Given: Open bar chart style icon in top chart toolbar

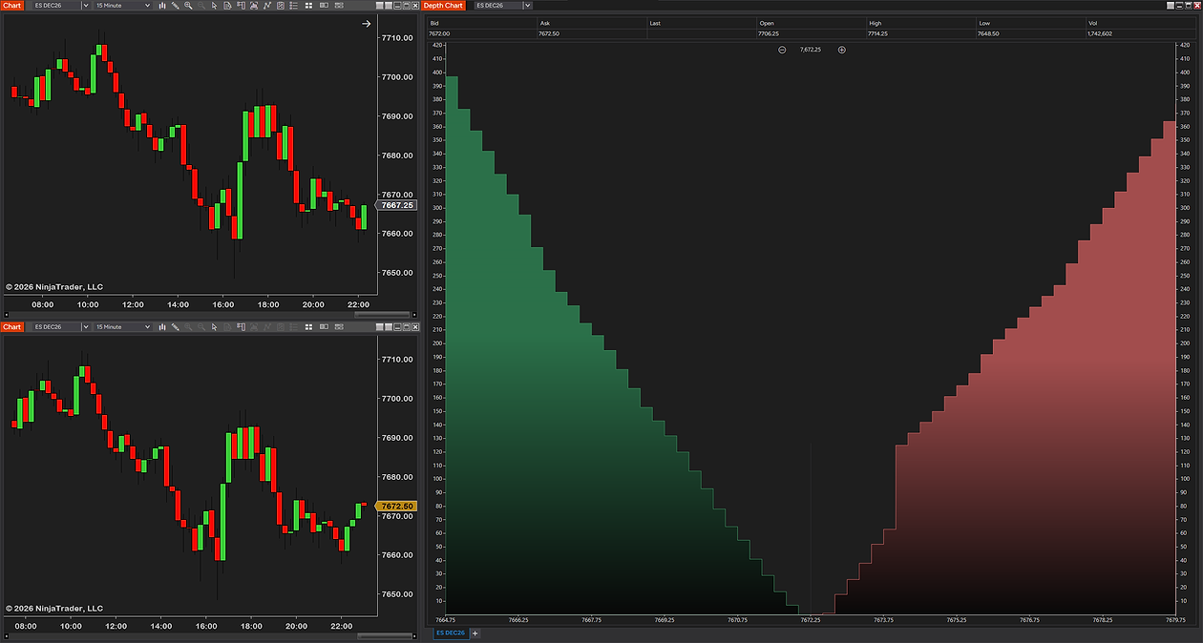Looking at the screenshot, I should (x=162, y=6).
